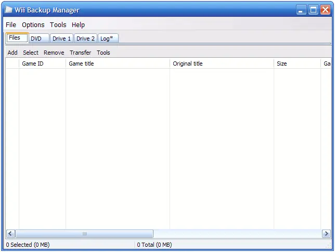Maximize the Wii Backup Manager window
The image size is (335, 252).
[x=314, y=9]
